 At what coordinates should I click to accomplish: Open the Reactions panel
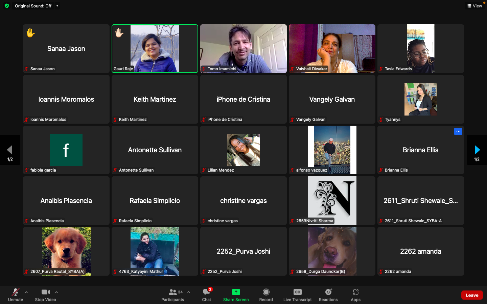click(x=328, y=295)
